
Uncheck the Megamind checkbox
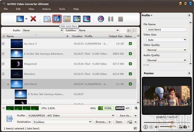point(3,64)
